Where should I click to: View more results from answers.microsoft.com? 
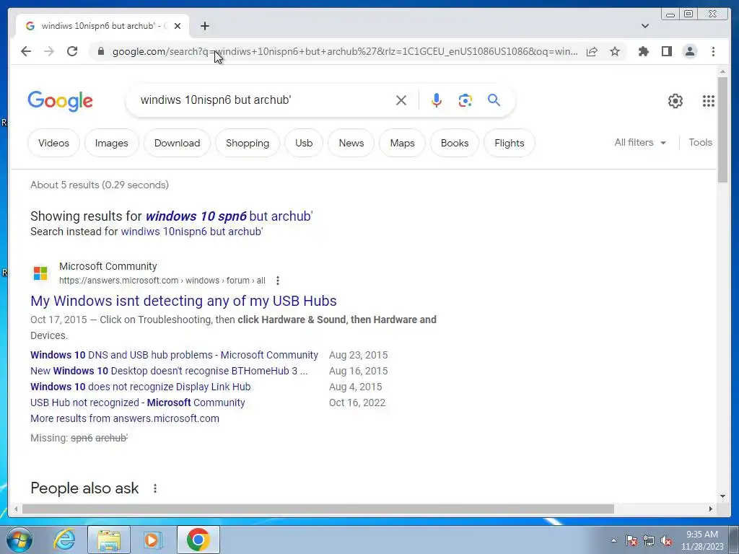click(x=125, y=418)
